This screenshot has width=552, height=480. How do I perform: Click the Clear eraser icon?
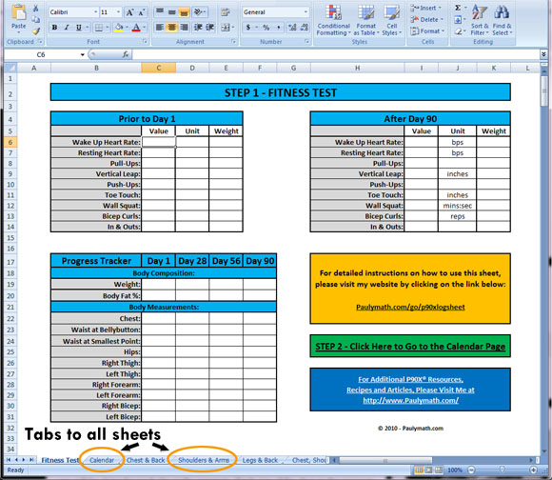pyautogui.click(x=458, y=31)
